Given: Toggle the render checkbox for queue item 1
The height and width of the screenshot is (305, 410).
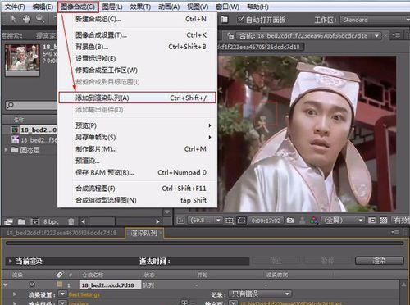Looking at the screenshot, I should 32,285.
